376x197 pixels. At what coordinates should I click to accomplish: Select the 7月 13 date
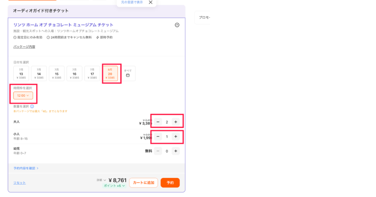point(21,73)
